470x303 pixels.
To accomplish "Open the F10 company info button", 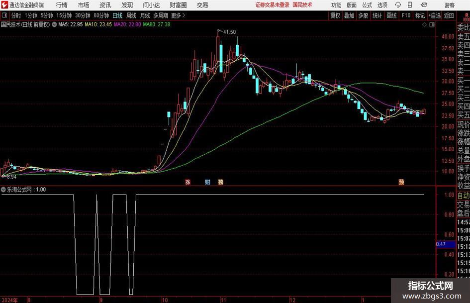I will (406, 15).
